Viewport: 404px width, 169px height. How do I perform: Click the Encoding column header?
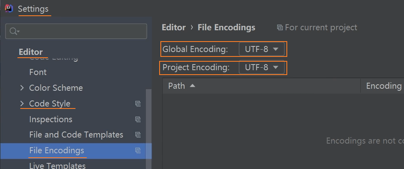[x=383, y=86]
